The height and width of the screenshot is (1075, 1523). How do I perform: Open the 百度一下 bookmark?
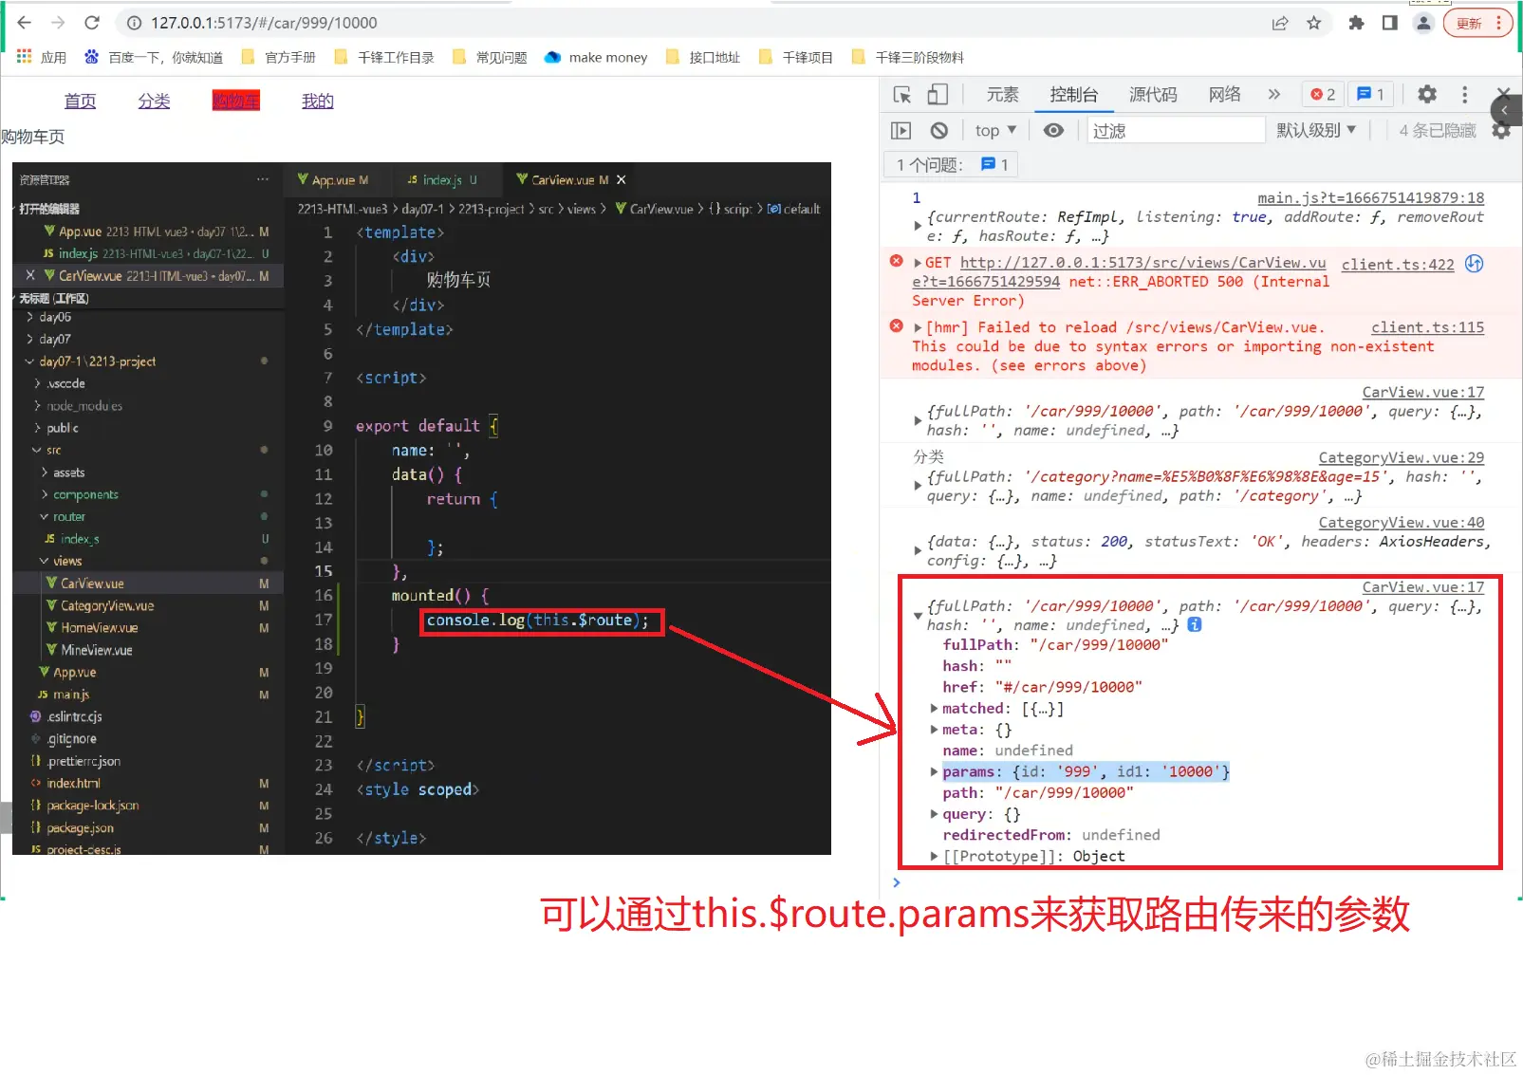point(154,57)
